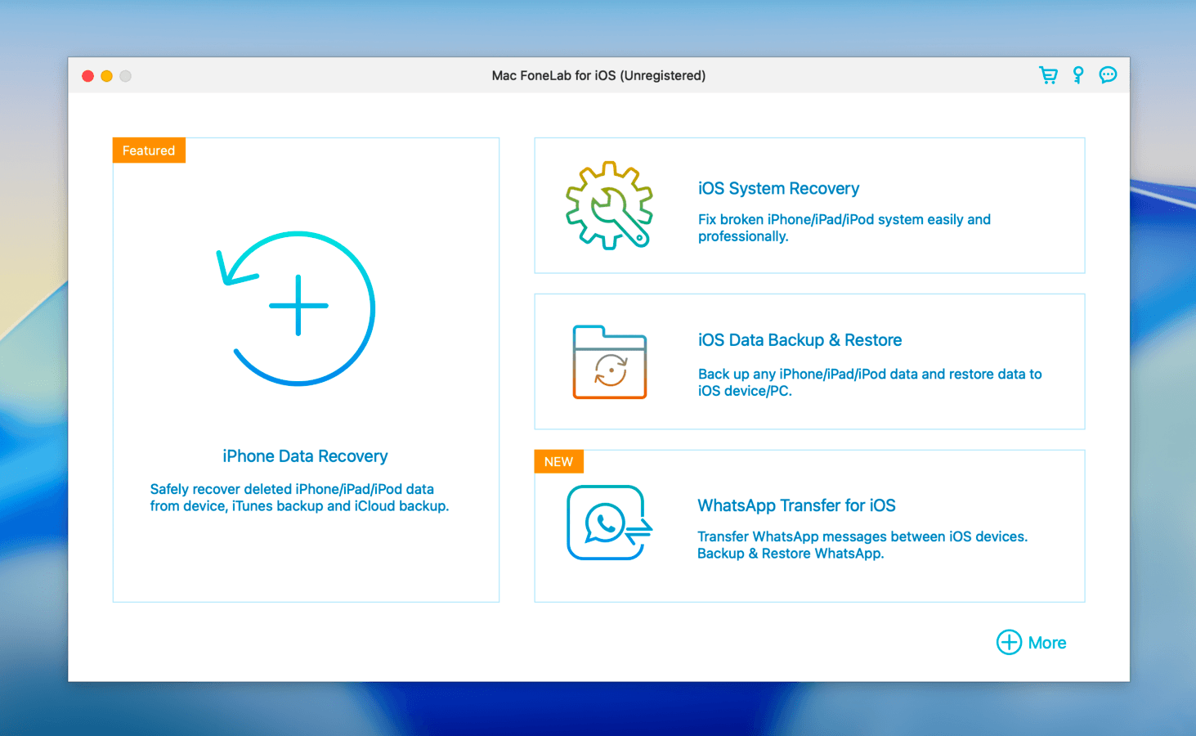Click the orange NEW badge on WhatsApp card

click(x=558, y=461)
